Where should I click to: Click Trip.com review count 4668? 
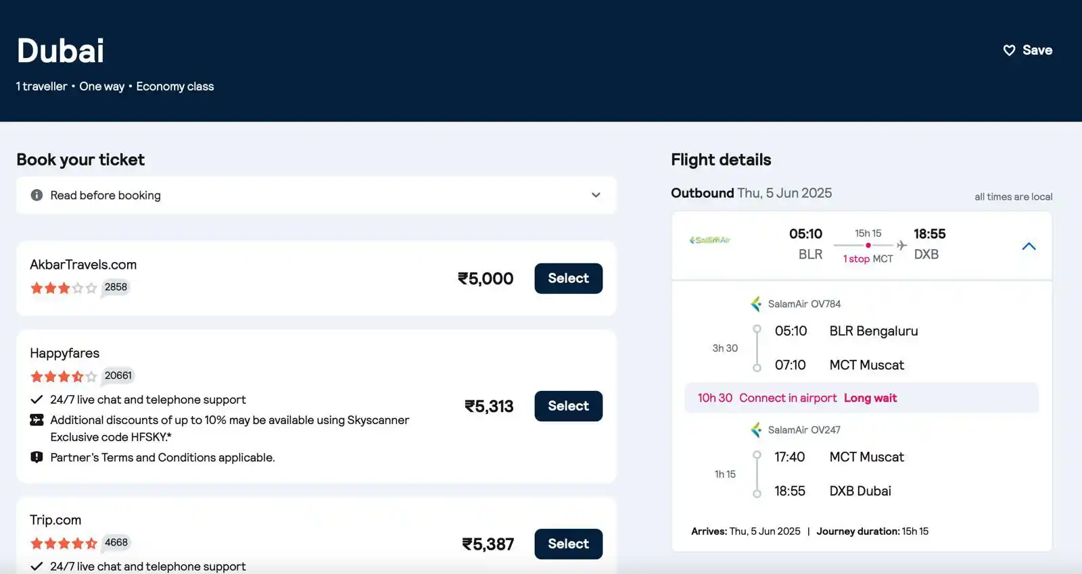pyautogui.click(x=116, y=542)
